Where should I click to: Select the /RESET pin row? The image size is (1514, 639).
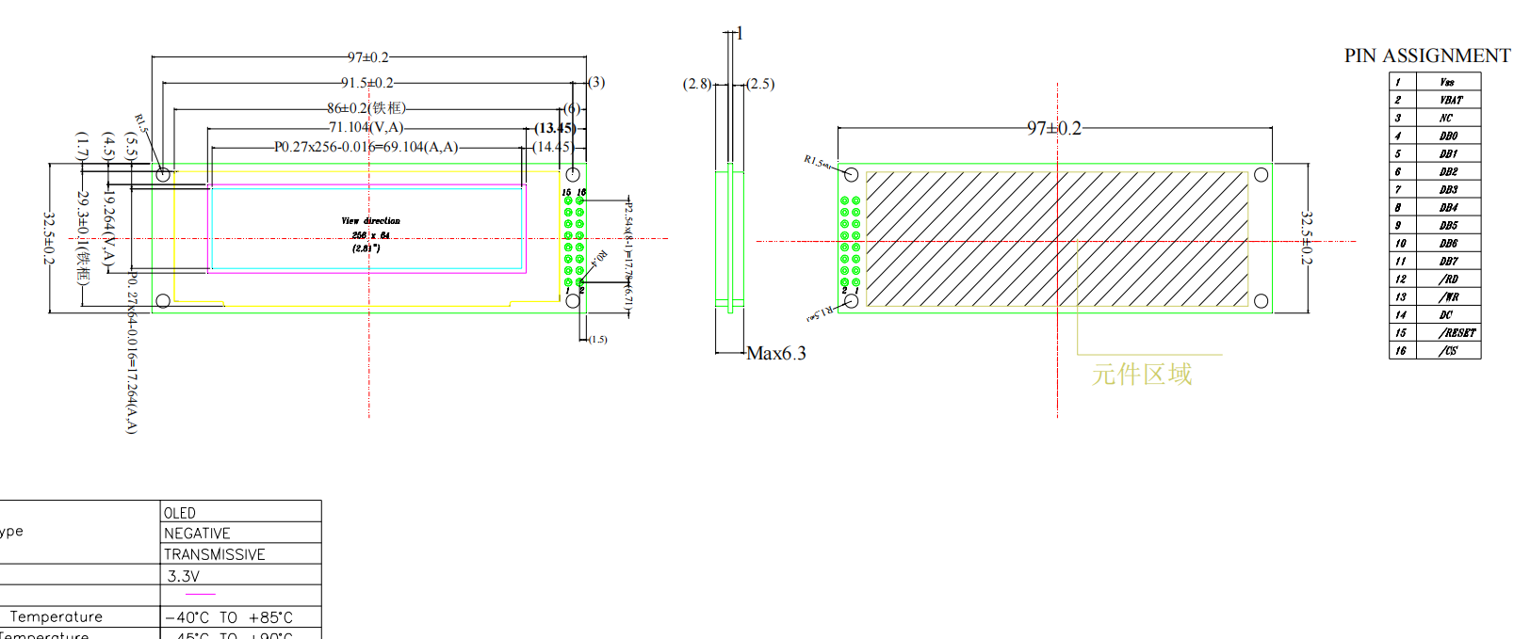click(x=1457, y=333)
